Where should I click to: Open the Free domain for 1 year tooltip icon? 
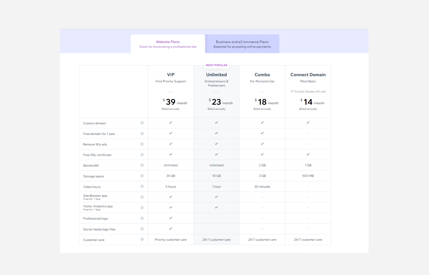click(142, 133)
